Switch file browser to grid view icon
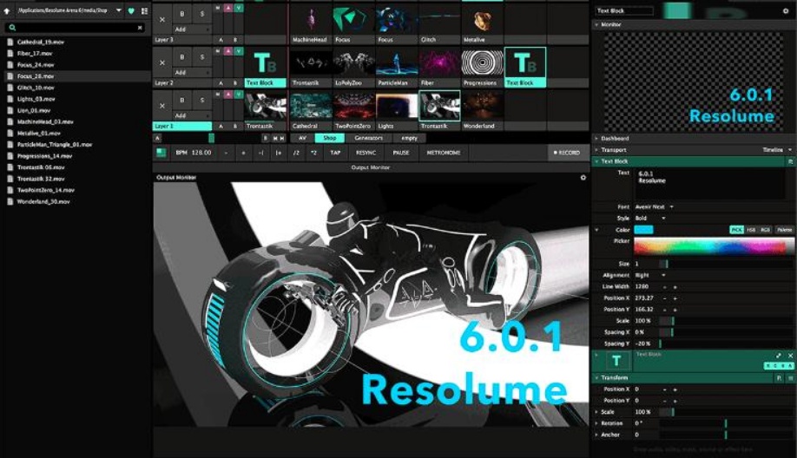The height and width of the screenshot is (458, 797). [144, 11]
